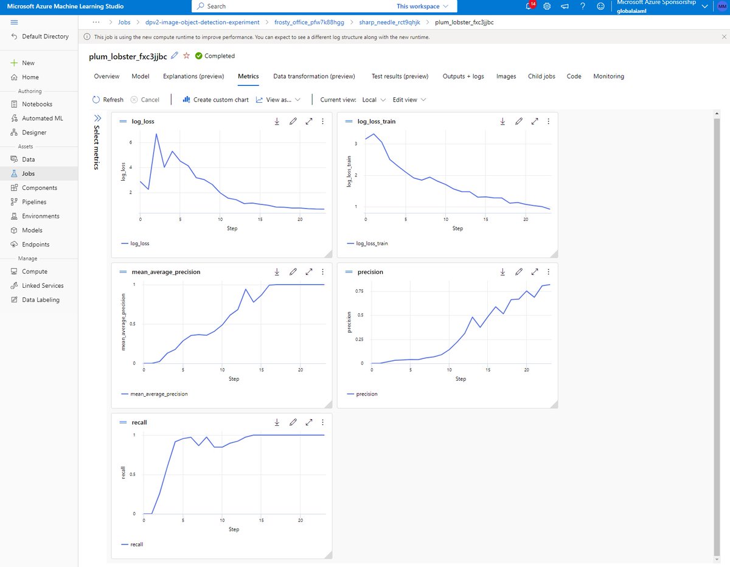Edit the mean_average_precision chart
The image size is (730, 567).
[293, 272]
